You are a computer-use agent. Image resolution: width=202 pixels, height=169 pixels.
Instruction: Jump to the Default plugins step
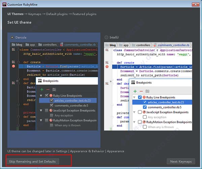pyautogui.click(x=57, y=14)
